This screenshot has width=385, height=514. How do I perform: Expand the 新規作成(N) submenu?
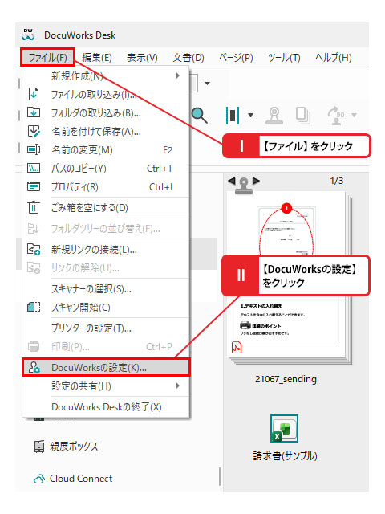coord(105,75)
